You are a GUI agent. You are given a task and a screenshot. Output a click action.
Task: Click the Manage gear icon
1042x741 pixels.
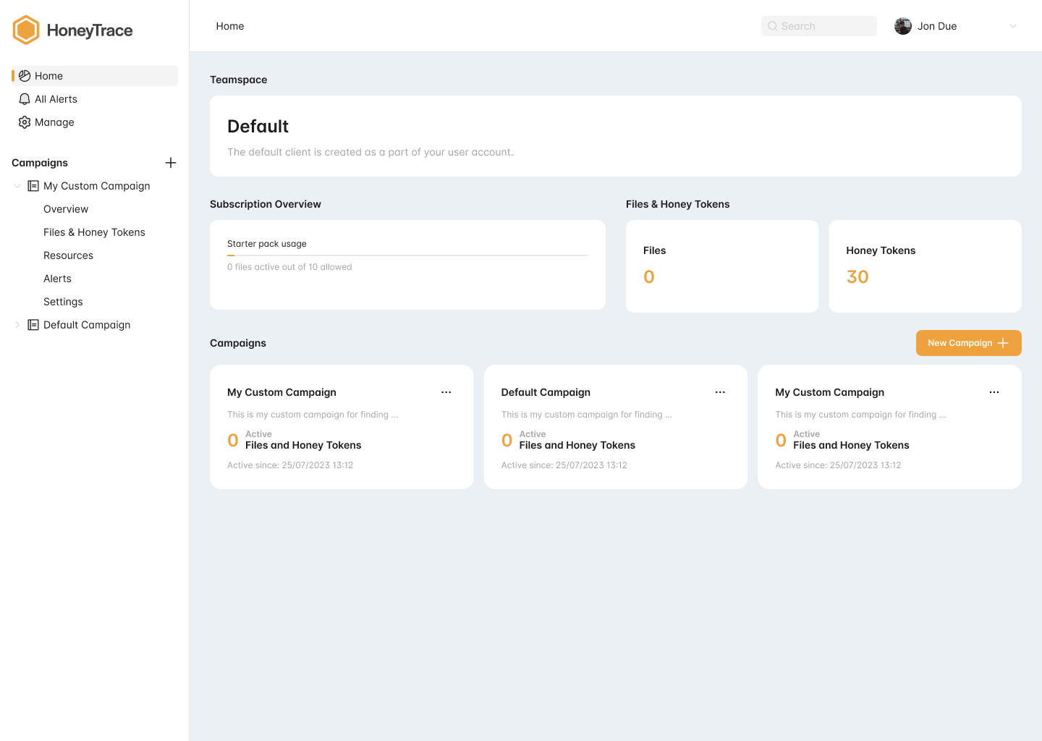pos(25,122)
